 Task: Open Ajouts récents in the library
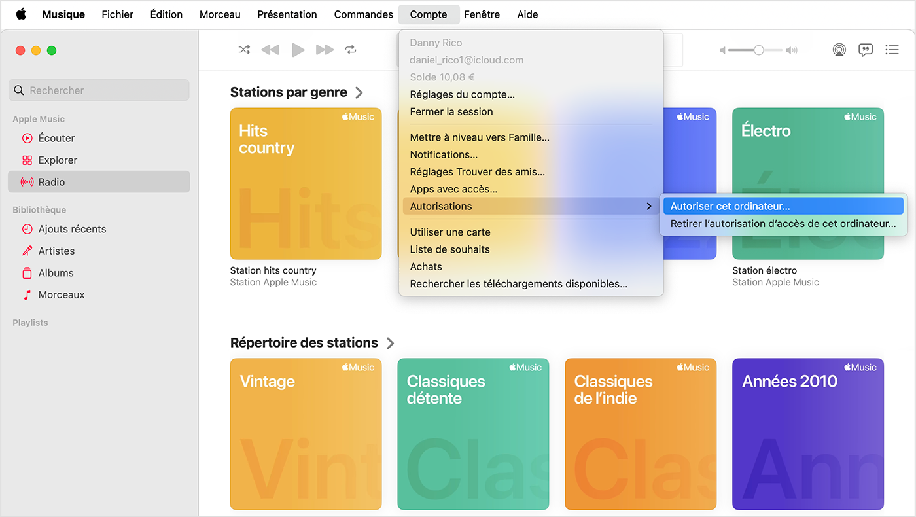click(x=72, y=229)
